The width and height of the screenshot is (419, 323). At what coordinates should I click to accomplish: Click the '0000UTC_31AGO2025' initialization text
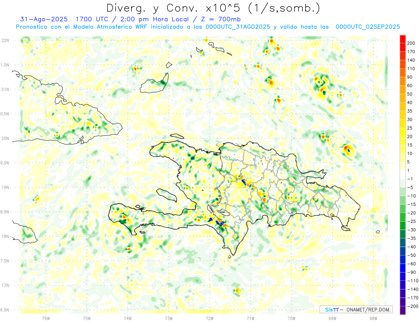[238, 27]
